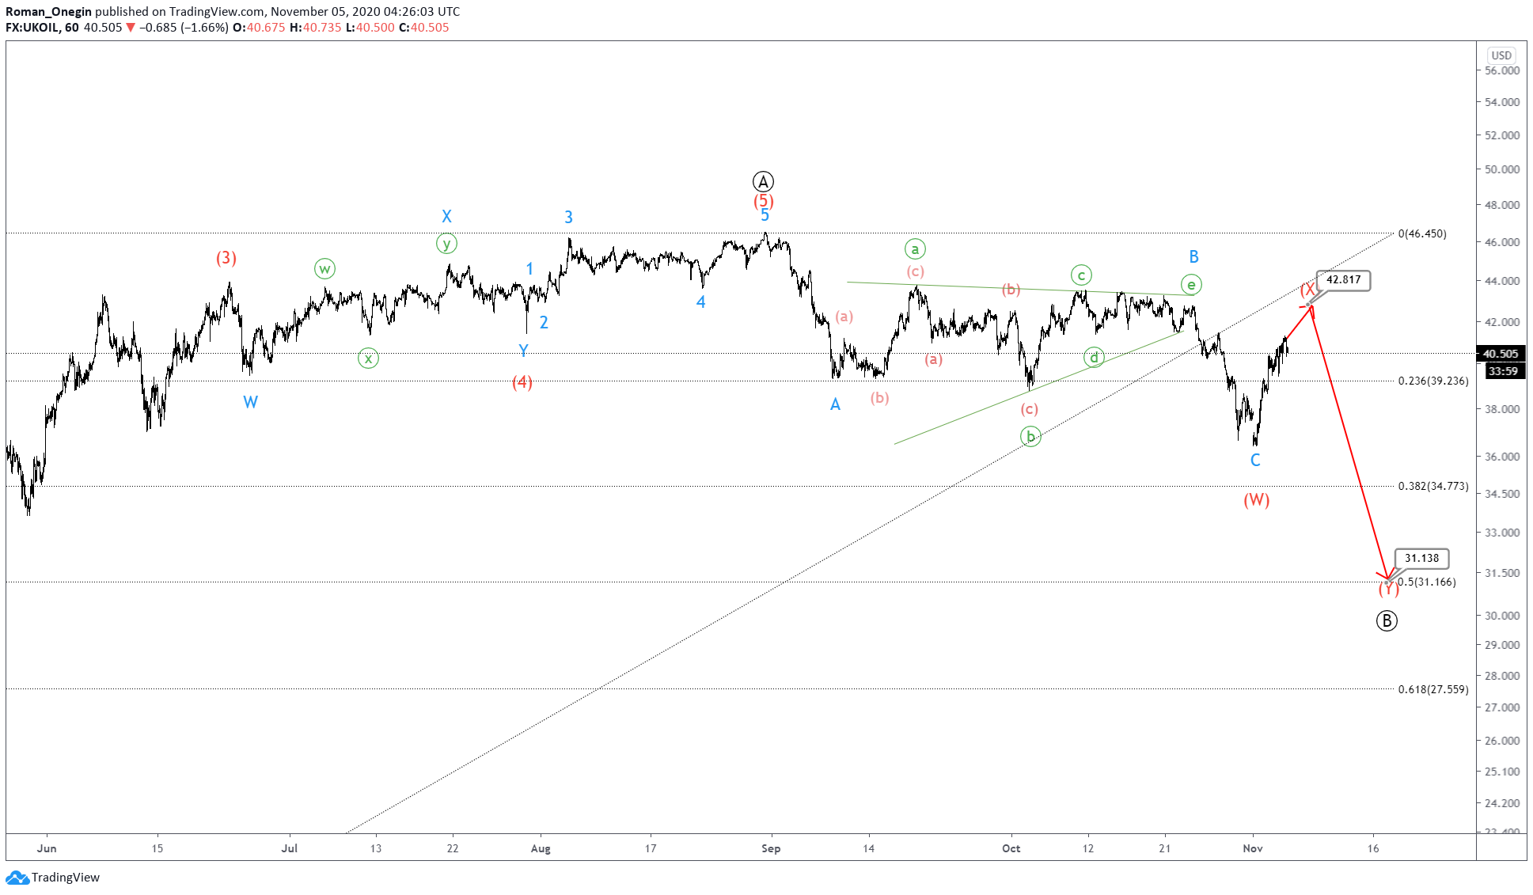Click the red (W) wave label
The height and width of the screenshot is (895, 1533).
1256,500
